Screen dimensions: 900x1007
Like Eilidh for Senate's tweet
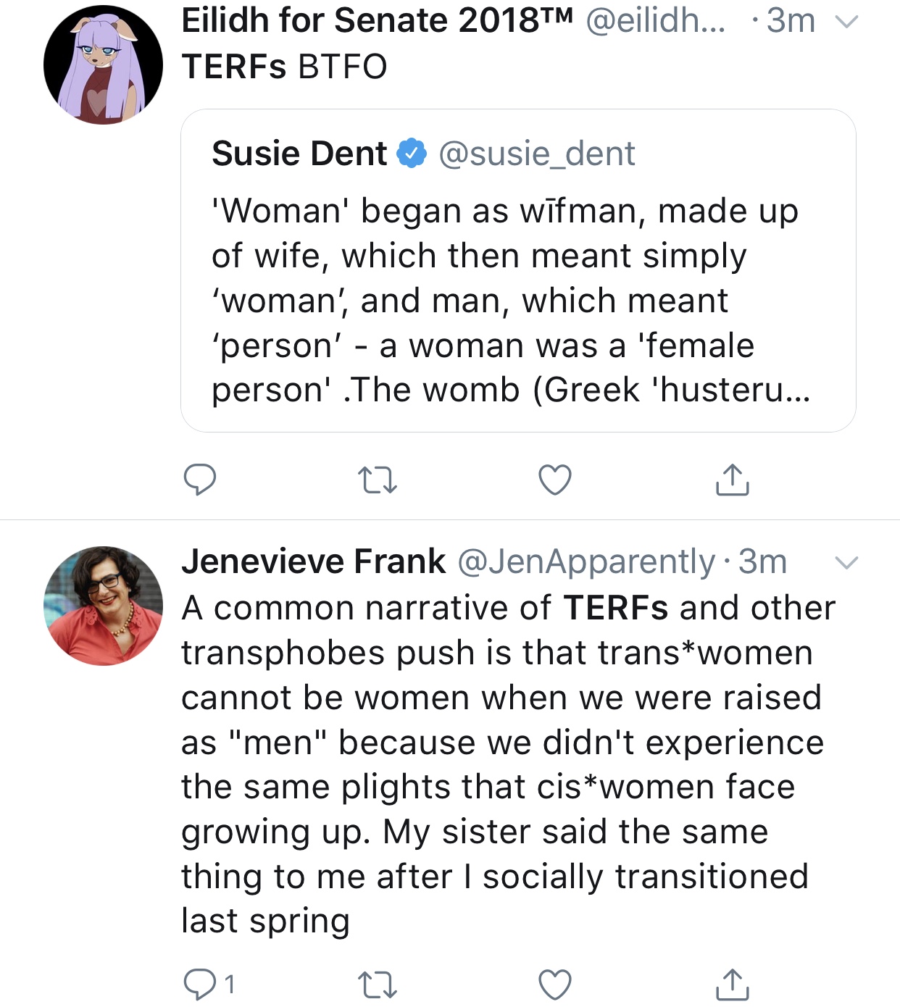pyautogui.click(x=555, y=480)
